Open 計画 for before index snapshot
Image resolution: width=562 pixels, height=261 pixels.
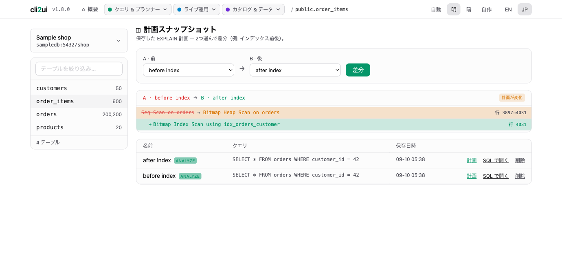coord(472,176)
